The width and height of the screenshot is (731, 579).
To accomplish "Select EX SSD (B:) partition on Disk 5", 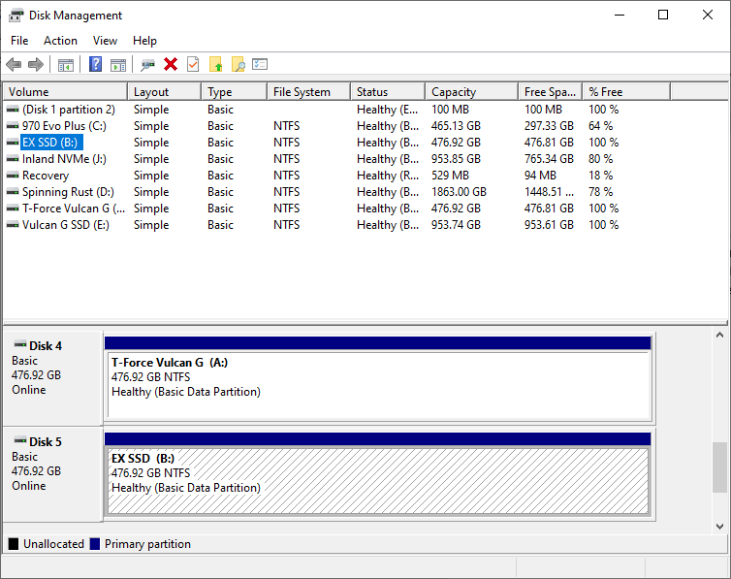I will click(378, 474).
